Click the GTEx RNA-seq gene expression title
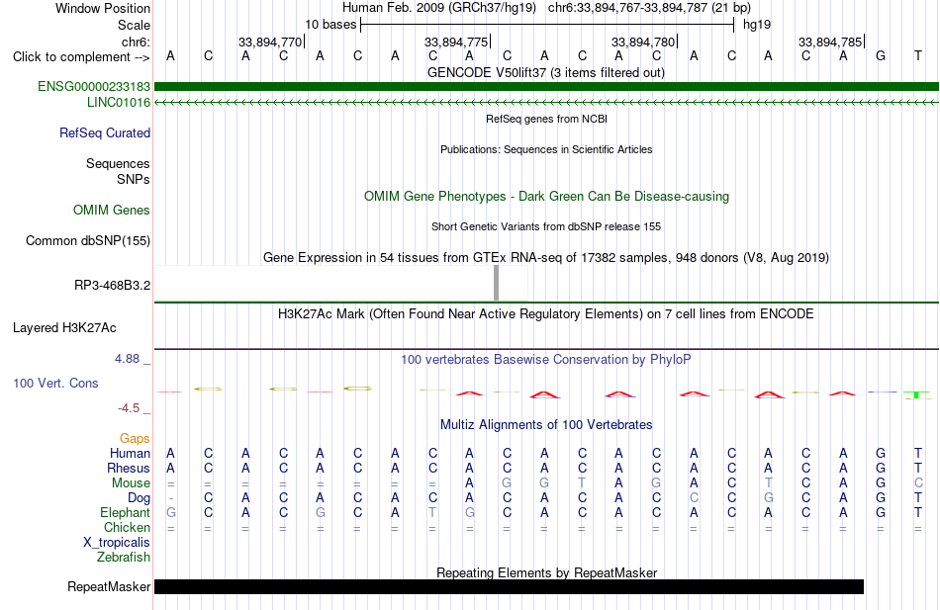This screenshot has width=940, height=610. point(546,258)
